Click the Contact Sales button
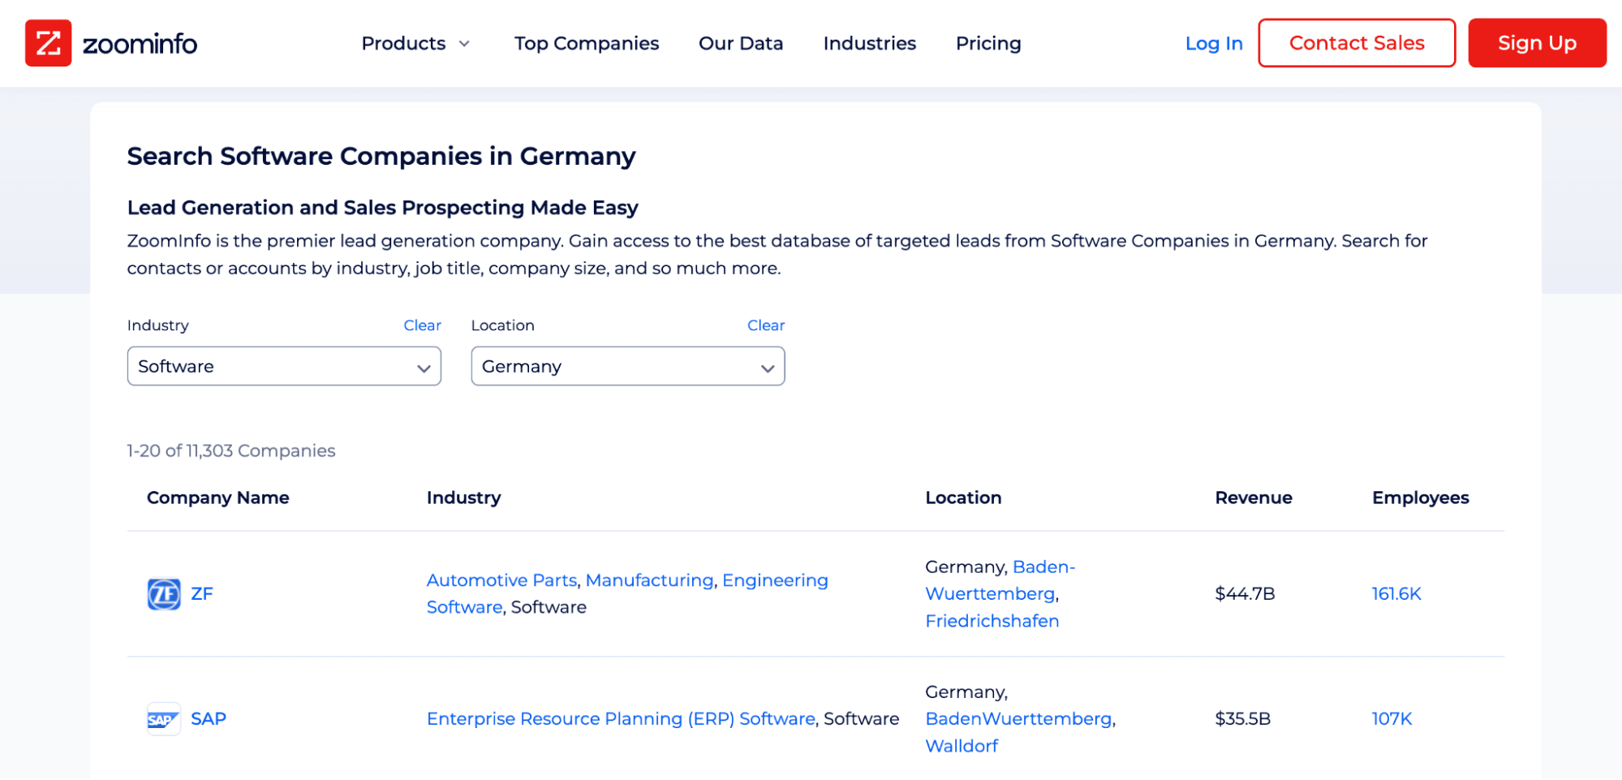The width and height of the screenshot is (1622, 780). click(1357, 43)
